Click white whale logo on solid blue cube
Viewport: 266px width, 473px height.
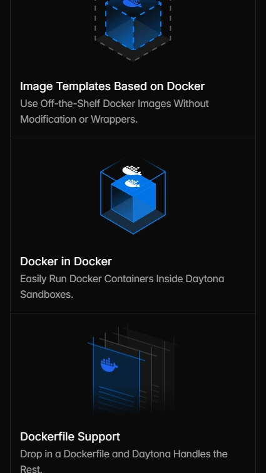click(132, 183)
